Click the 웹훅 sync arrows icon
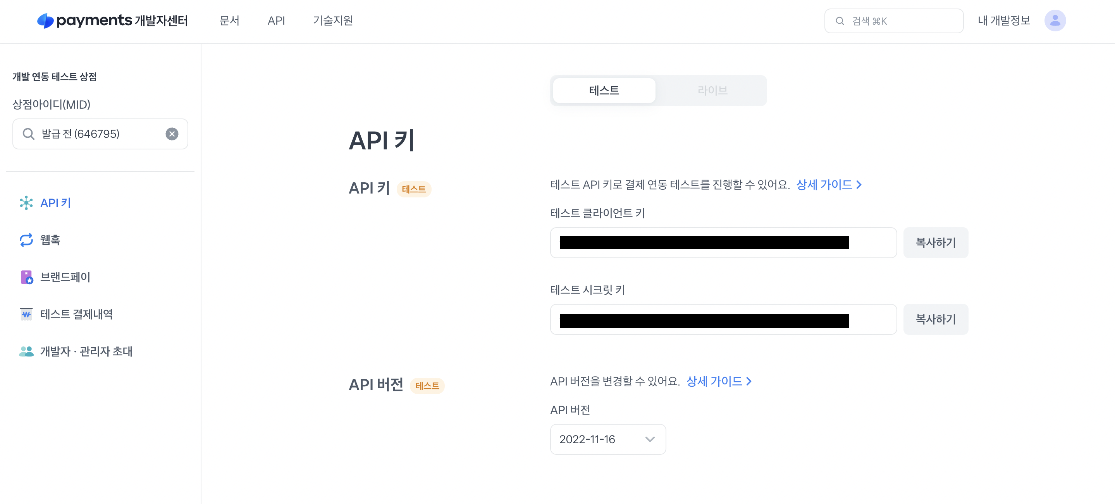 pos(26,240)
